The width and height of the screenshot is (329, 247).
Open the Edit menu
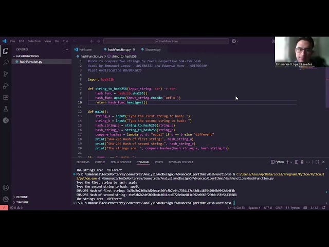22,41
